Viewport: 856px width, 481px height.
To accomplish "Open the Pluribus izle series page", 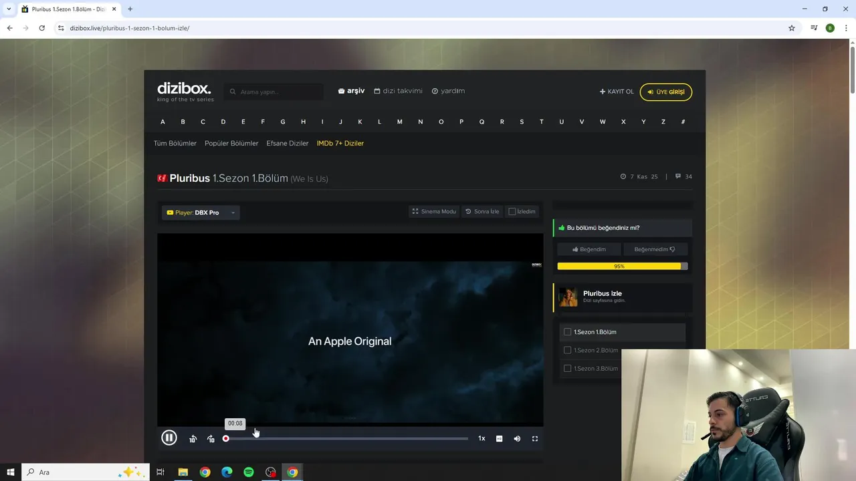I will click(603, 293).
